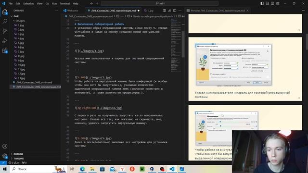This screenshot has width=308, height=173.
Task: Open the Manage gear icon
Action: coord(5,156)
